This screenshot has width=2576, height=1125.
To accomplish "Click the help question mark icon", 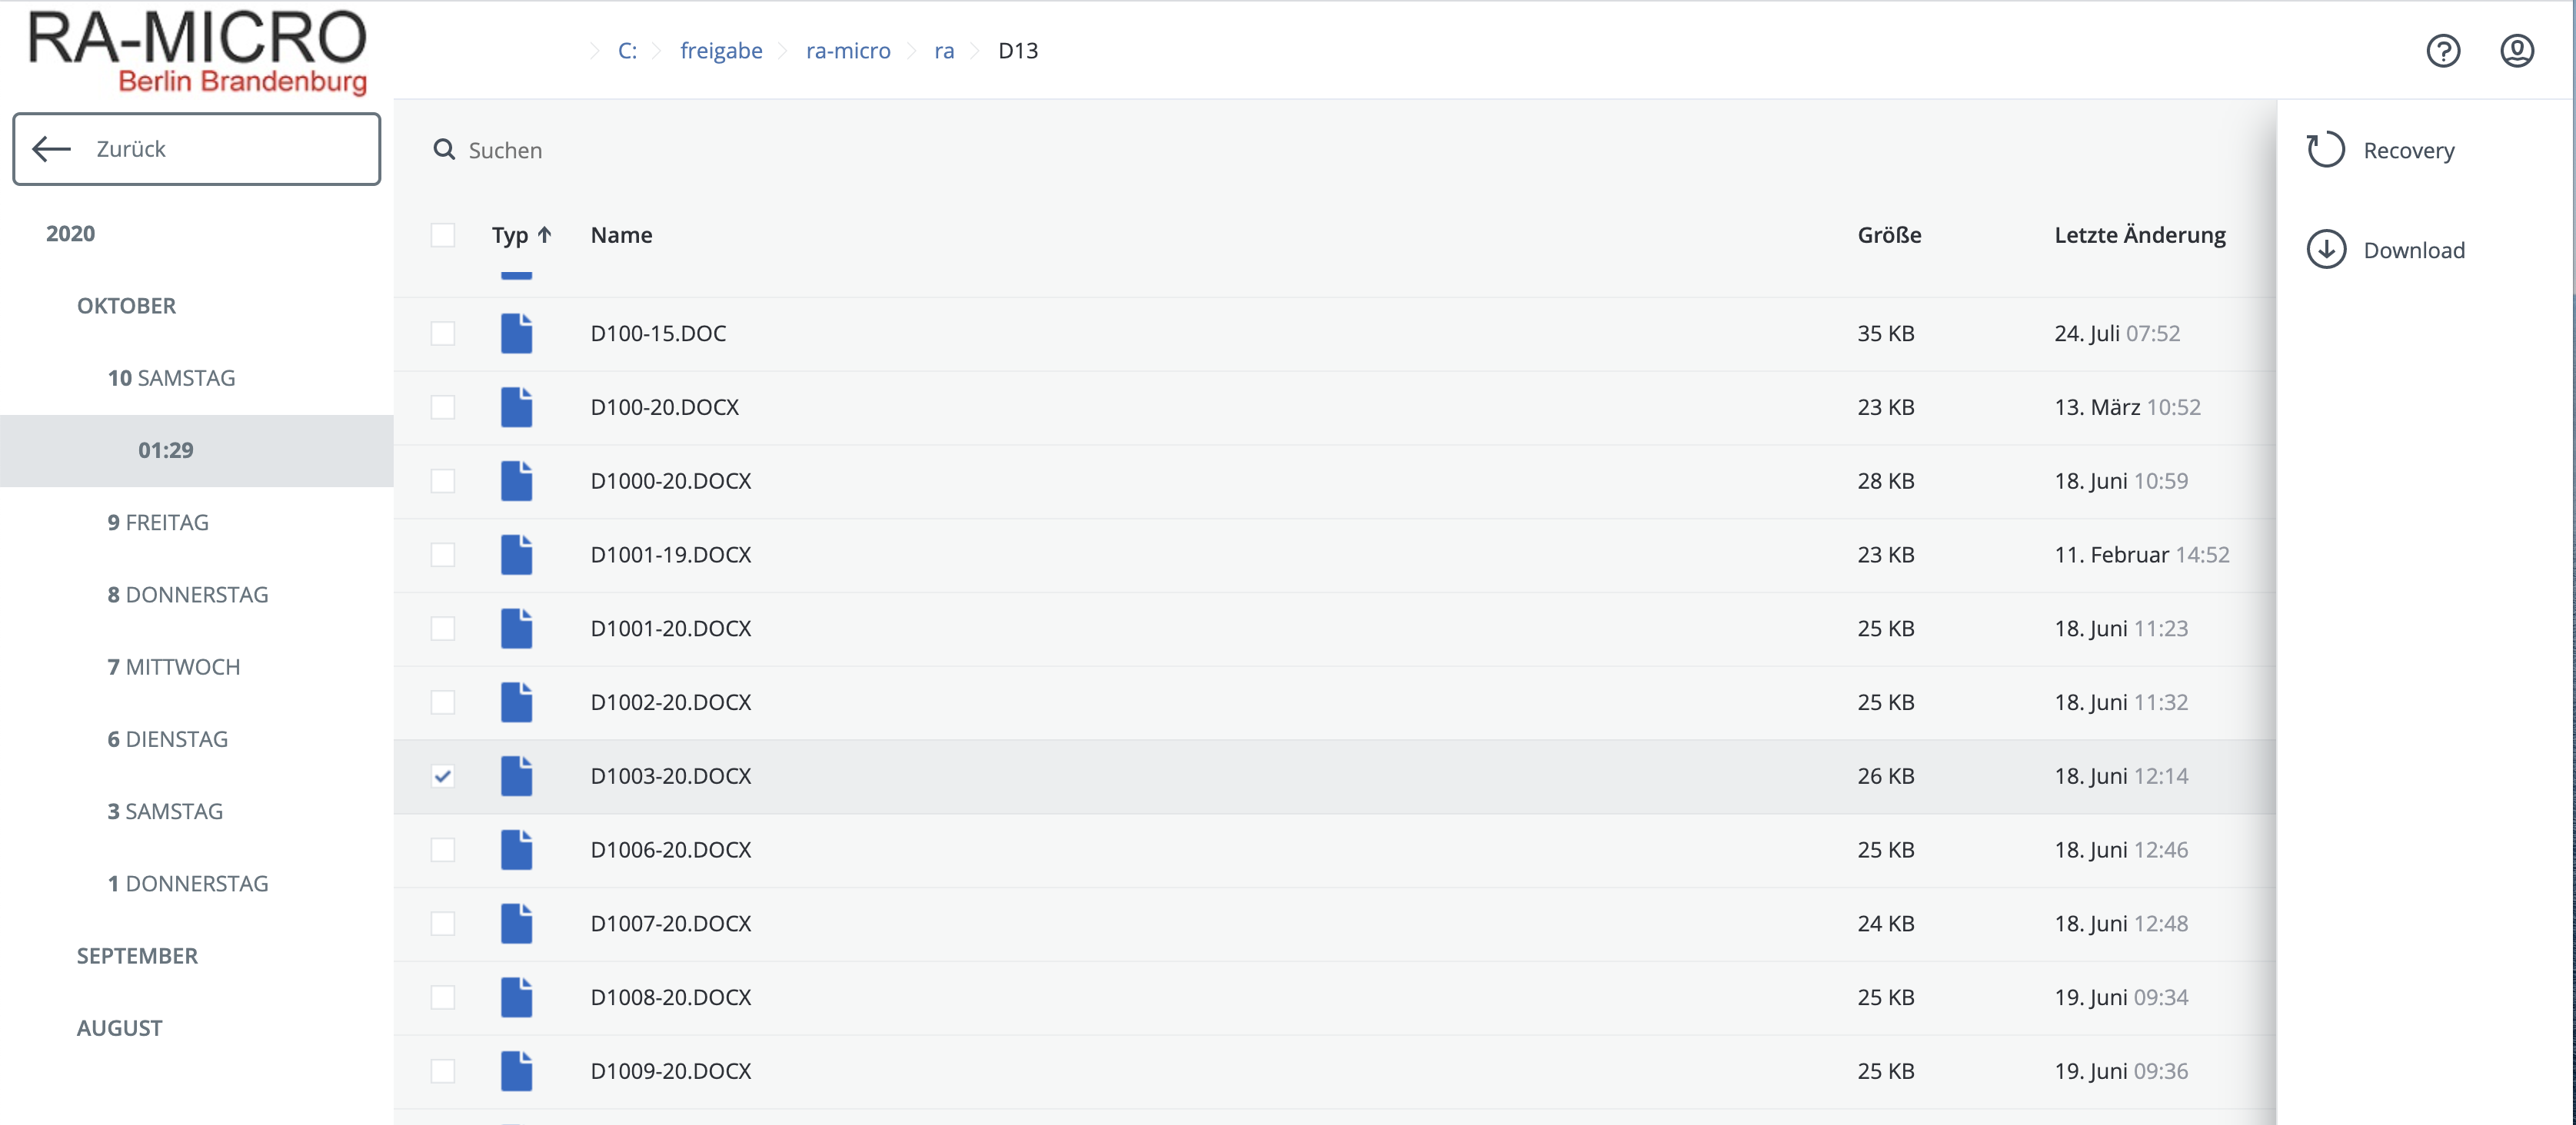I will point(2443,51).
